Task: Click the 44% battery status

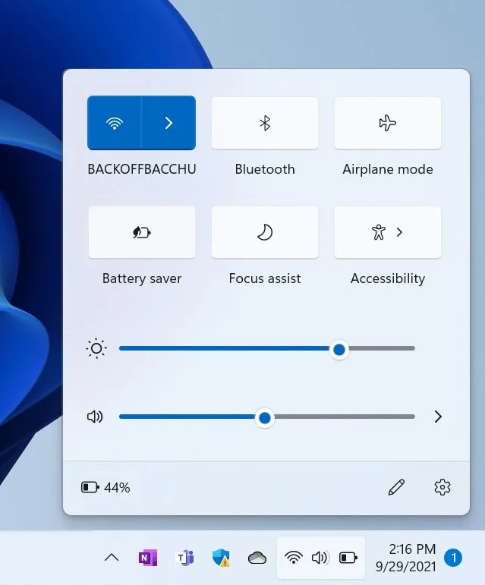Action: pyautogui.click(x=106, y=487)
